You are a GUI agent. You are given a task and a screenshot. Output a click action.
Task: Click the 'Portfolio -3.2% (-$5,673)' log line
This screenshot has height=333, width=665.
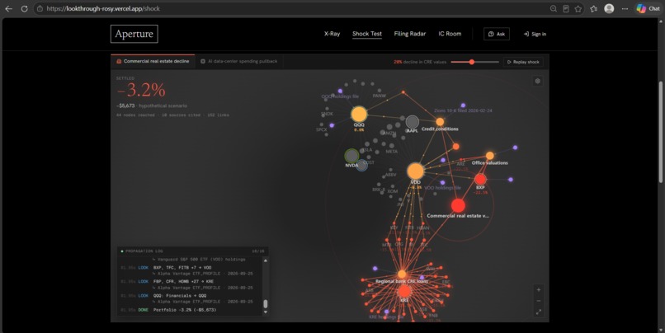(185, 310)
